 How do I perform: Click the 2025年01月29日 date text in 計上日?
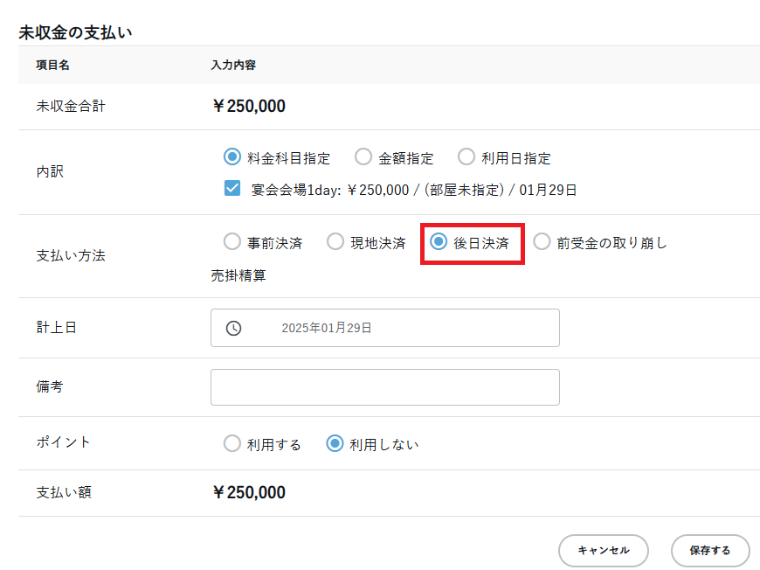click(x=327, y=328)
